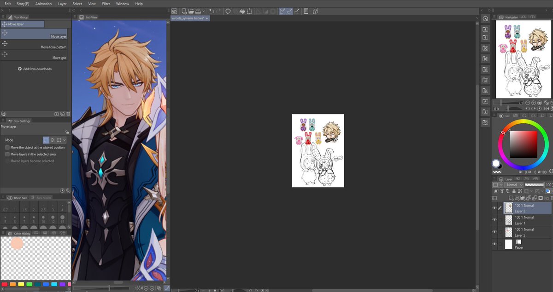Hide the Paper layer
553x292 pixels.
click(494, 244)
